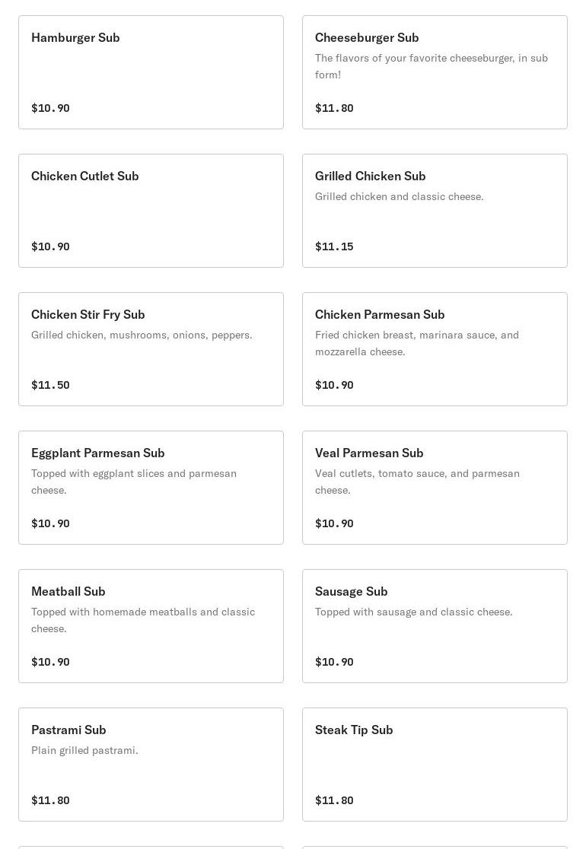The height and width of the screenshot is (849, 586).
Task: Click the Meatball Sub description text
Action: tap(143, 620)
